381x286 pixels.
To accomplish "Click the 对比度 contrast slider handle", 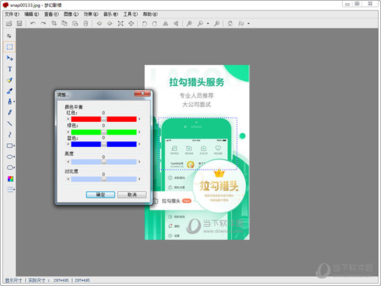I will click(x=104, y=179).
